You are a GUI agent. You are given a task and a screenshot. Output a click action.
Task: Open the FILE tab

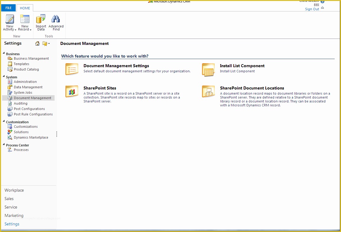[8, 8]
